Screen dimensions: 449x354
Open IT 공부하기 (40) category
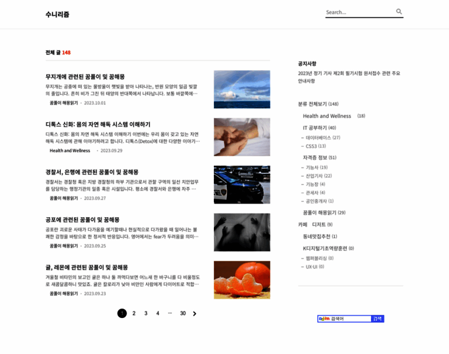click(x=319, y=128)
